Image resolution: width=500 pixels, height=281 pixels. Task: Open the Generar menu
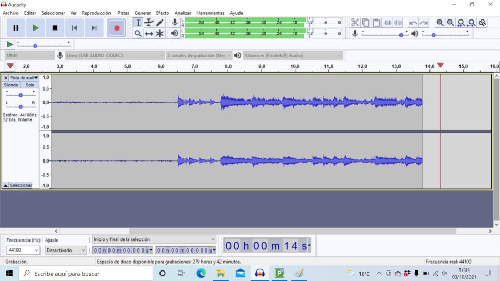[x=143, y=13]
